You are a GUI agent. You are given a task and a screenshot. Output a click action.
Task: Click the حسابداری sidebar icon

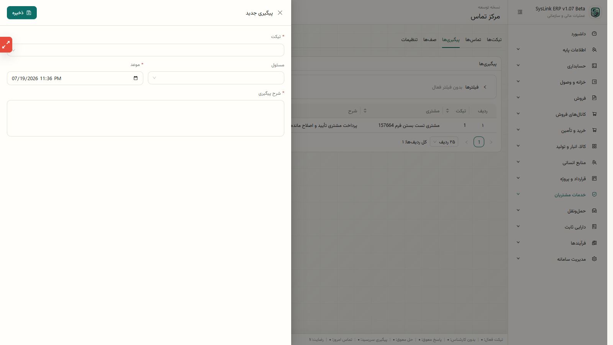tap(594, 66)
